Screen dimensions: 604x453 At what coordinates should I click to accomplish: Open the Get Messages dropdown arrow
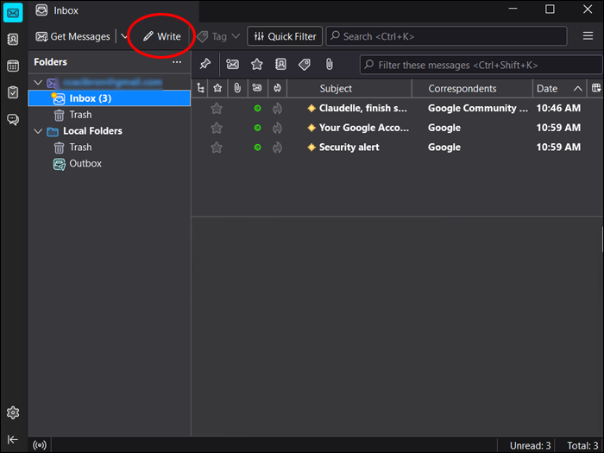coord(124,36)
